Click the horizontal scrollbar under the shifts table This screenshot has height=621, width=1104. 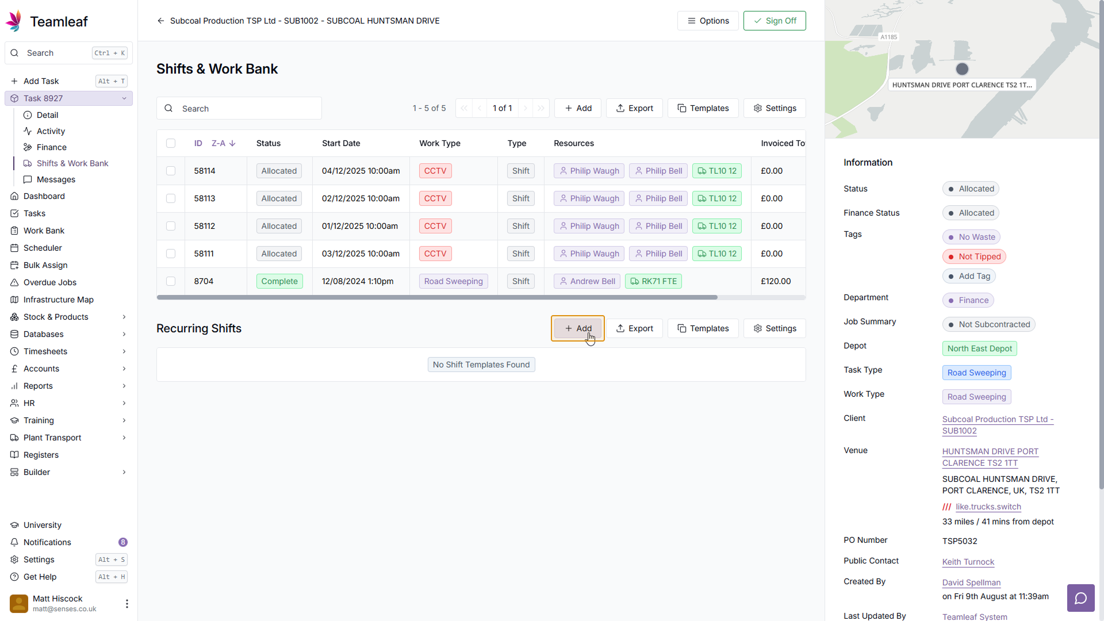tap(437, 297)
